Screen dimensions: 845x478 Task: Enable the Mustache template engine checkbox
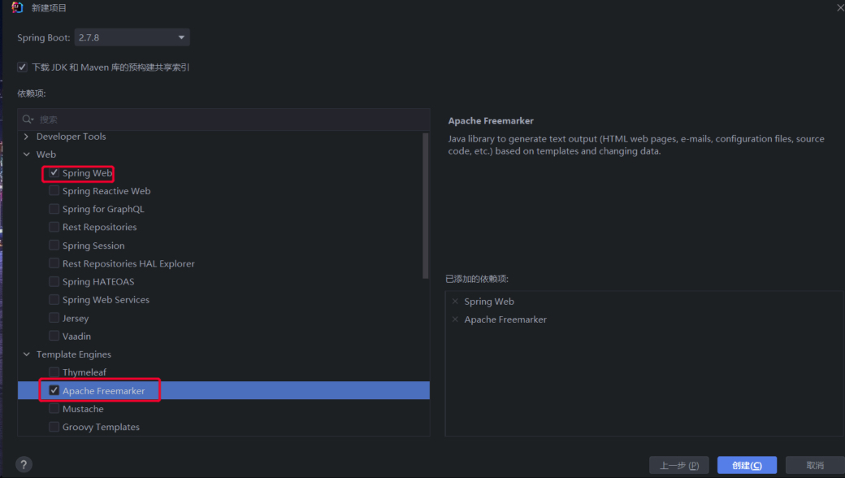54,408
